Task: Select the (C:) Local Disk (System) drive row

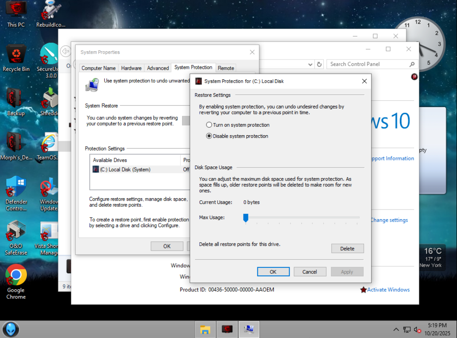Action: 140,170
